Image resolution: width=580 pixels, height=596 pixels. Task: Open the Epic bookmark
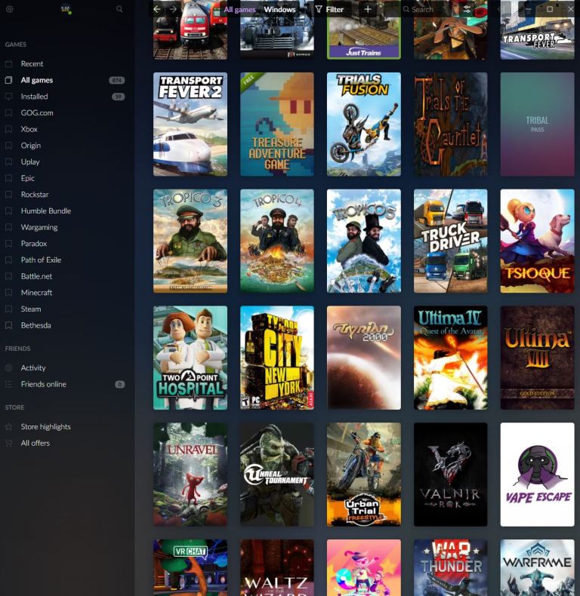pos(28,178)
